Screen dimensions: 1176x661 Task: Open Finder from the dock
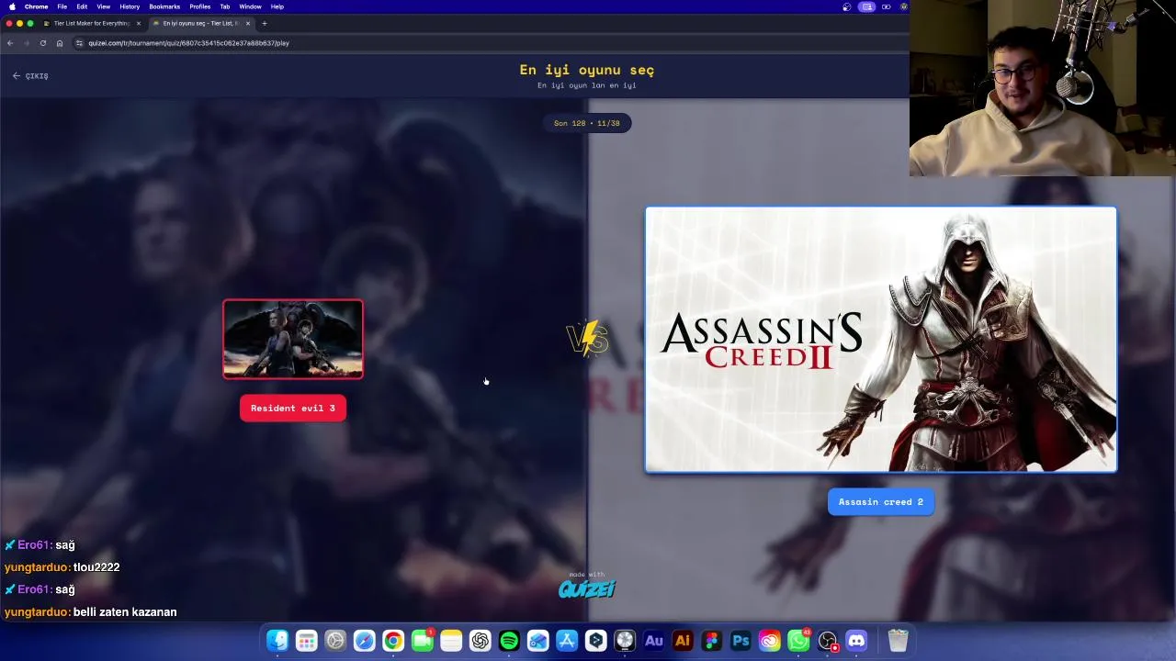click(277, 640)
